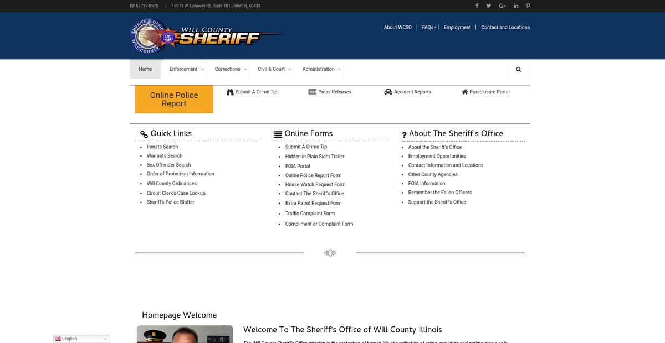The width and height of the screenshot is (665, 343).
Task: Open the Press Releases link
Action: pyautogui.click(x=335, y=92)
